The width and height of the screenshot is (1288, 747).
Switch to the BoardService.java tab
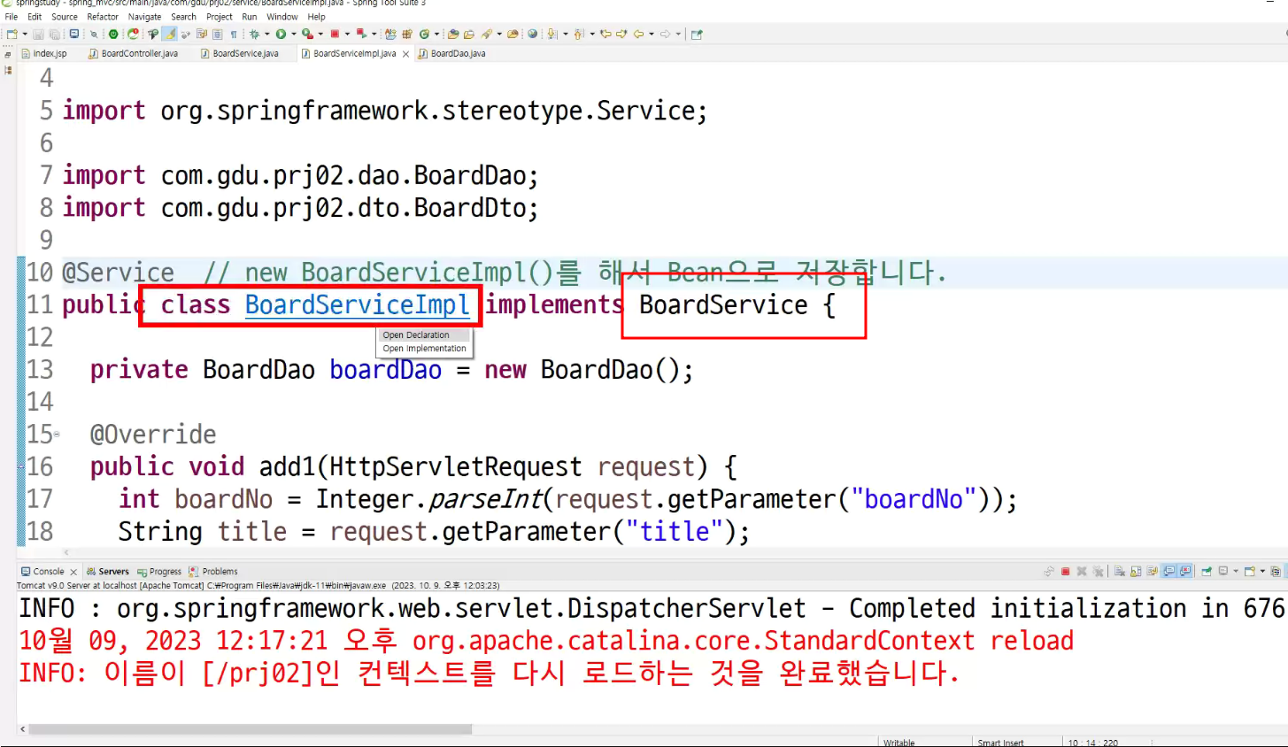(x=239, y=54)
